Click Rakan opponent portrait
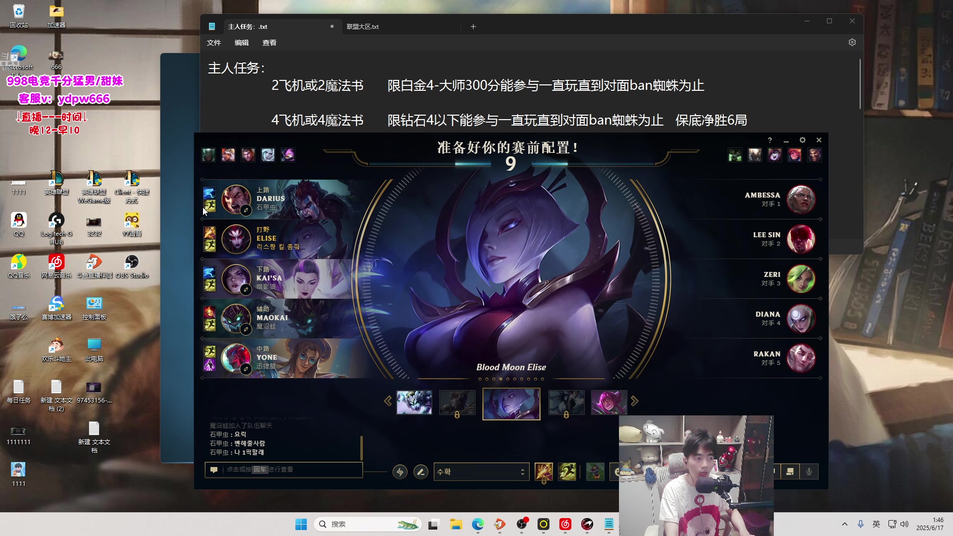 (801, 358)
